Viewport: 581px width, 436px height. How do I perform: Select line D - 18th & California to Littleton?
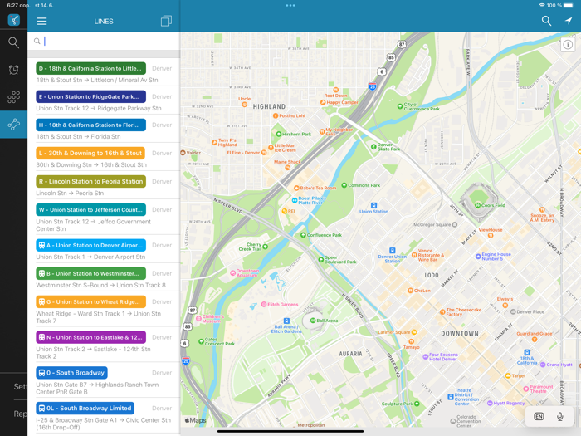90,69
